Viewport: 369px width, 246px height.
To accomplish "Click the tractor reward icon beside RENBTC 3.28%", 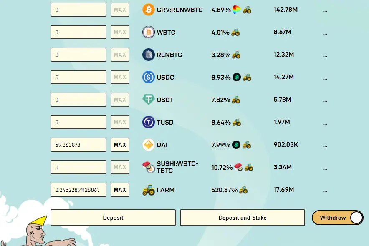I will coord(236,55).
